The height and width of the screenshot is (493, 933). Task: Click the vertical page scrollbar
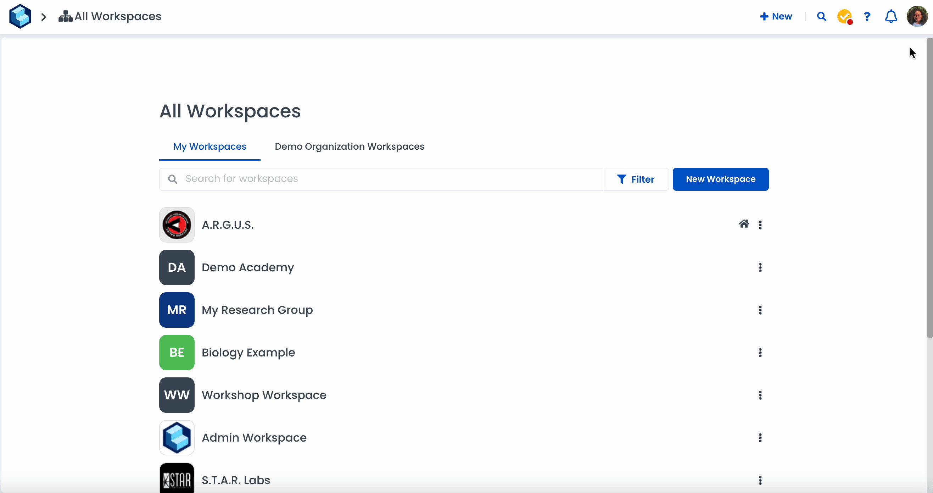pyautogui.click(x=929, y=188)
